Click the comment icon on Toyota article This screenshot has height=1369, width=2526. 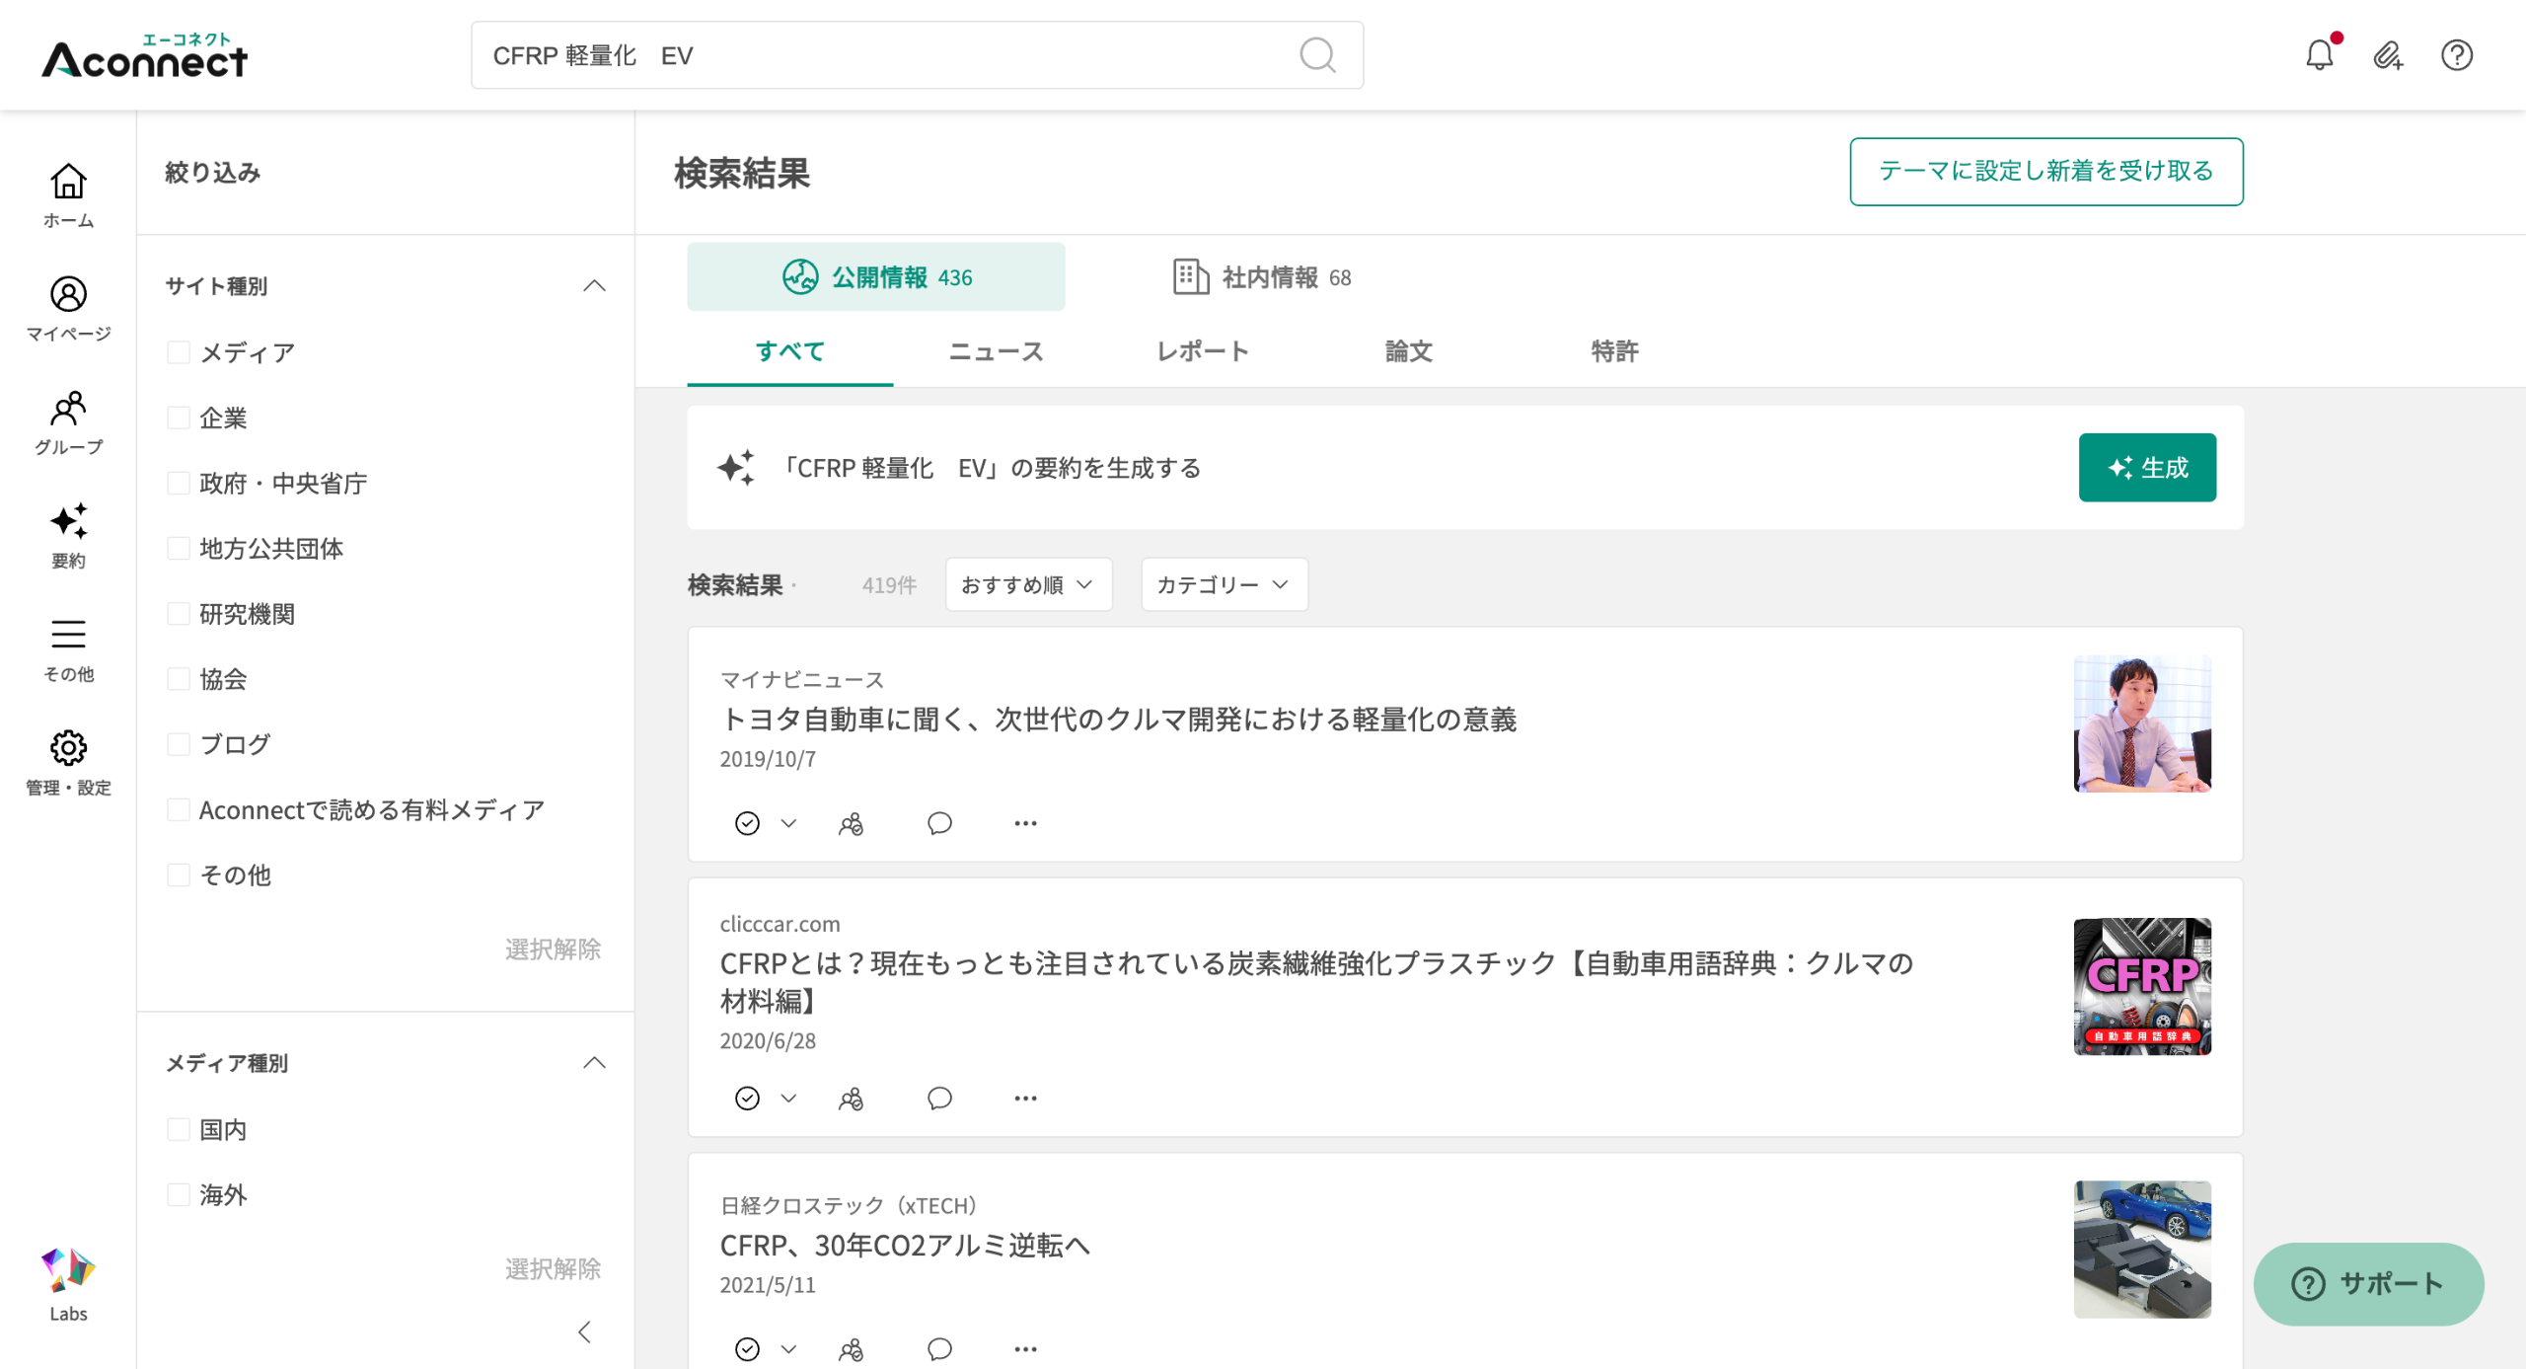point(939,822)
